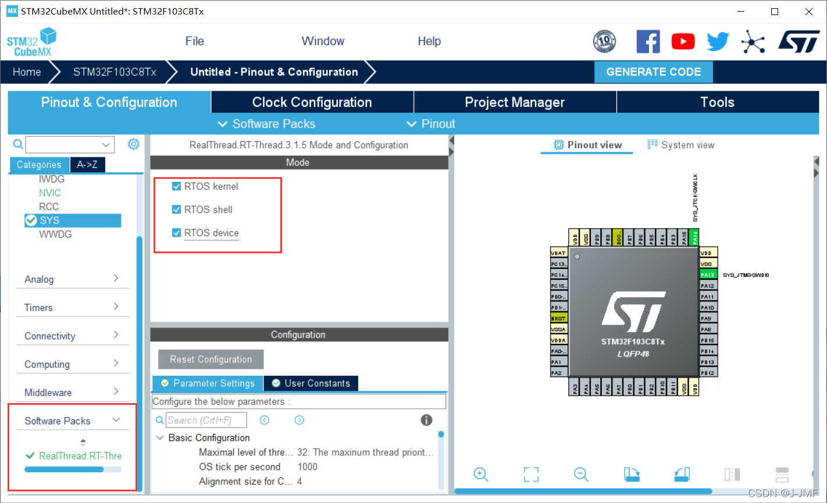The height and width of the screenshot is (503, 827).
Task: Click the ST logo in the header
Action: [799, 42]
